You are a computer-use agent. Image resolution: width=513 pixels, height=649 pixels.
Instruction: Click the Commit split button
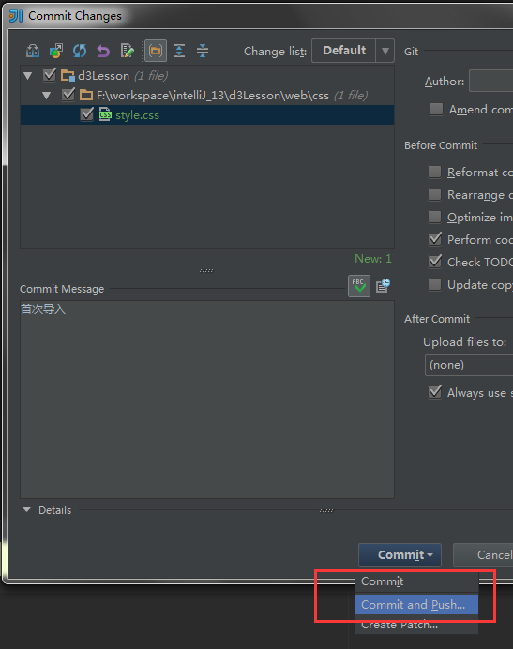coord(400,555)
